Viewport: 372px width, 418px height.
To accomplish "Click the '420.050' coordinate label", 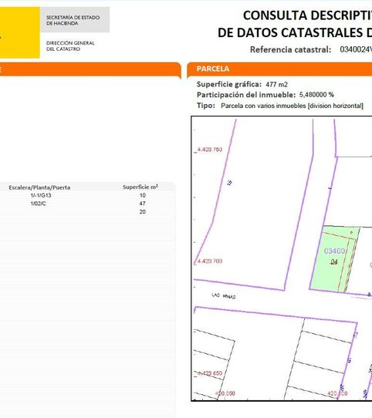I will pos(225,393).
